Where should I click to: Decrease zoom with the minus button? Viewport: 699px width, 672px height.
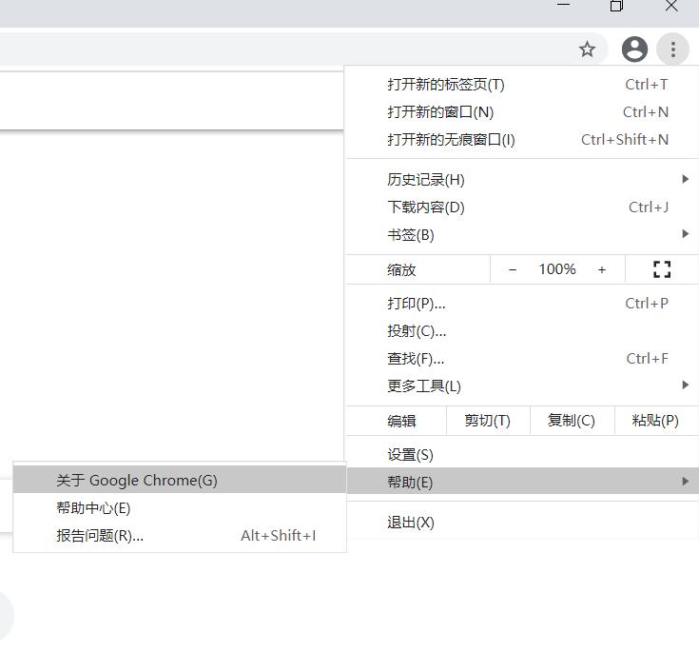tap(513, 269)
